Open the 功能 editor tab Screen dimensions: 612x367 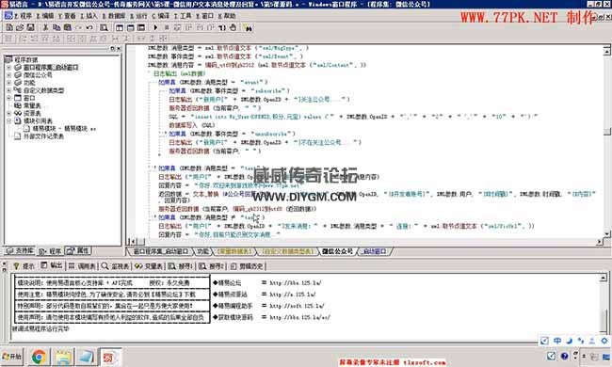(x=202, y=251)
